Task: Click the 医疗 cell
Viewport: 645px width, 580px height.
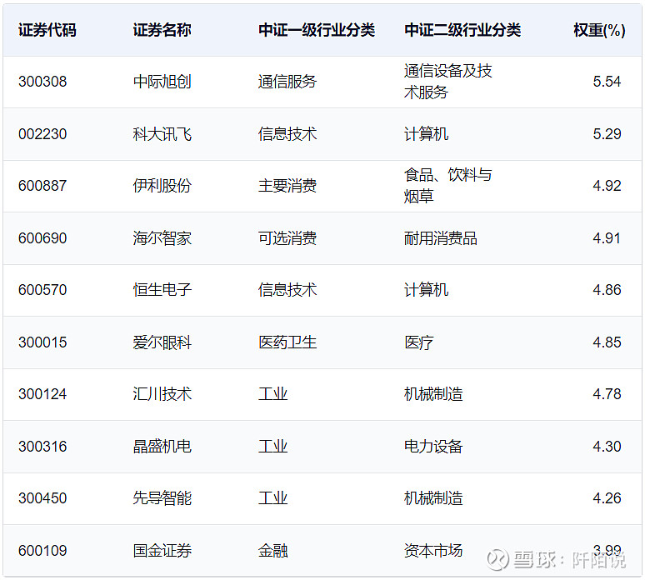Action: (x=419, y=342)
